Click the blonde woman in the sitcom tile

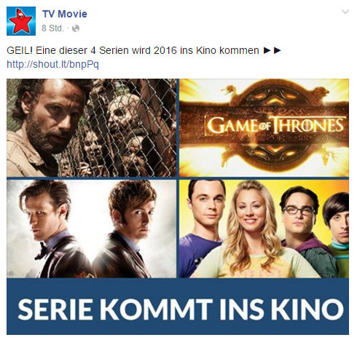click(x=250, y=231)
